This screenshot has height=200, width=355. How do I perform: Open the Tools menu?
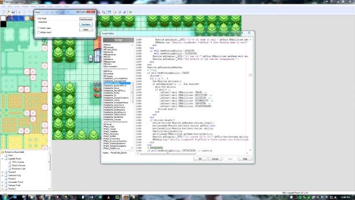[x=49, y=7]
